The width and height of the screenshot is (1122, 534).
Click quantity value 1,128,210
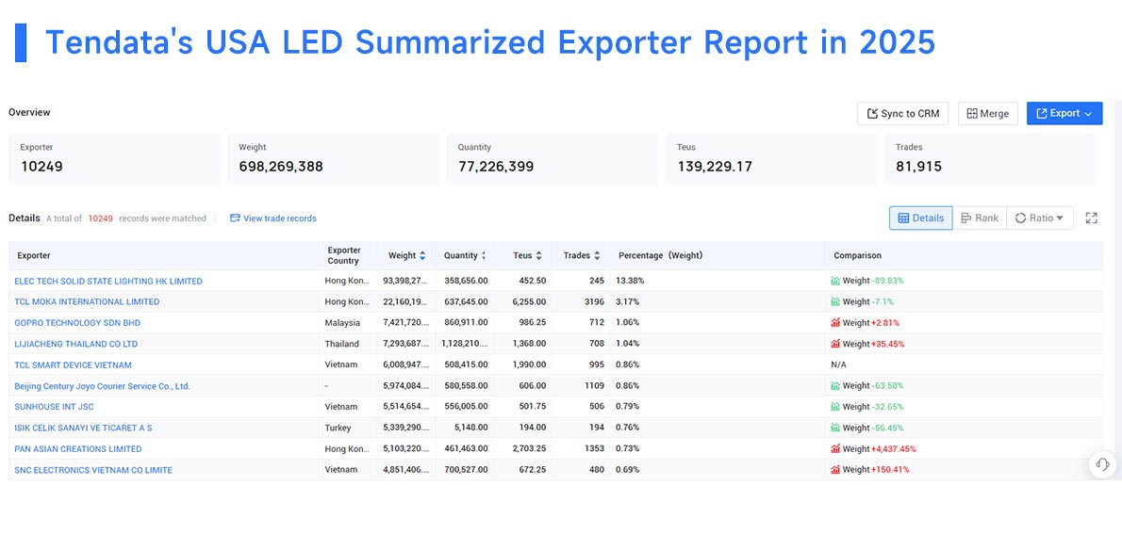coord(465,344)
